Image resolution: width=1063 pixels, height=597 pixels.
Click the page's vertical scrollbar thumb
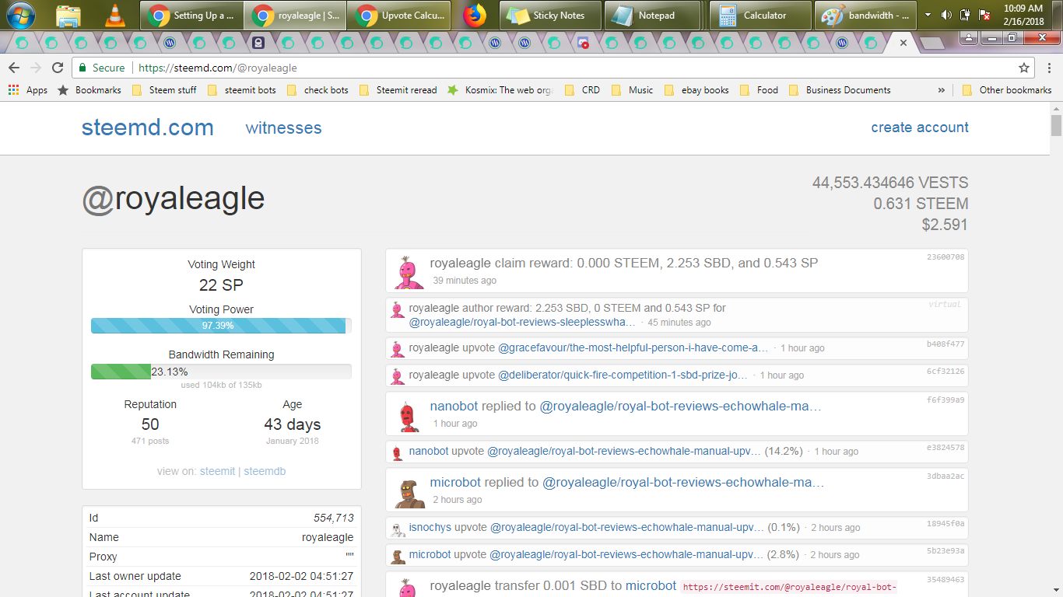(1056, 125)
